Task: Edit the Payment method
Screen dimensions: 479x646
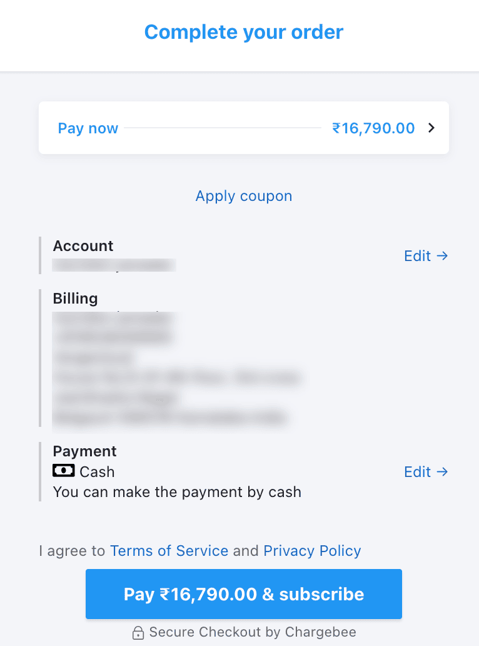Action: [x=416, y=471]
